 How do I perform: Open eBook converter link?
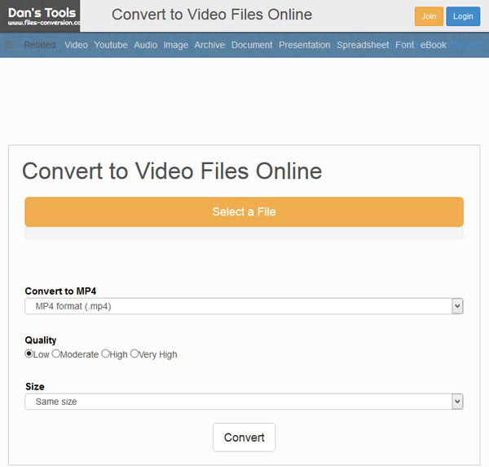click(x=434, y=45)
